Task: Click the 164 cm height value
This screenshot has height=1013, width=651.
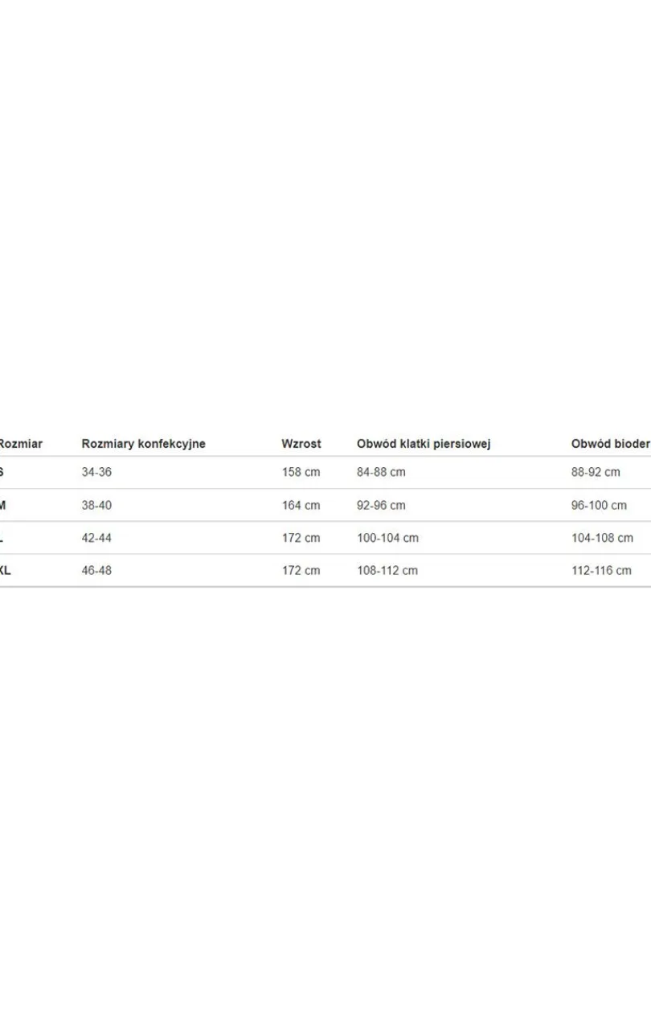Action: [x=301, y=506]
